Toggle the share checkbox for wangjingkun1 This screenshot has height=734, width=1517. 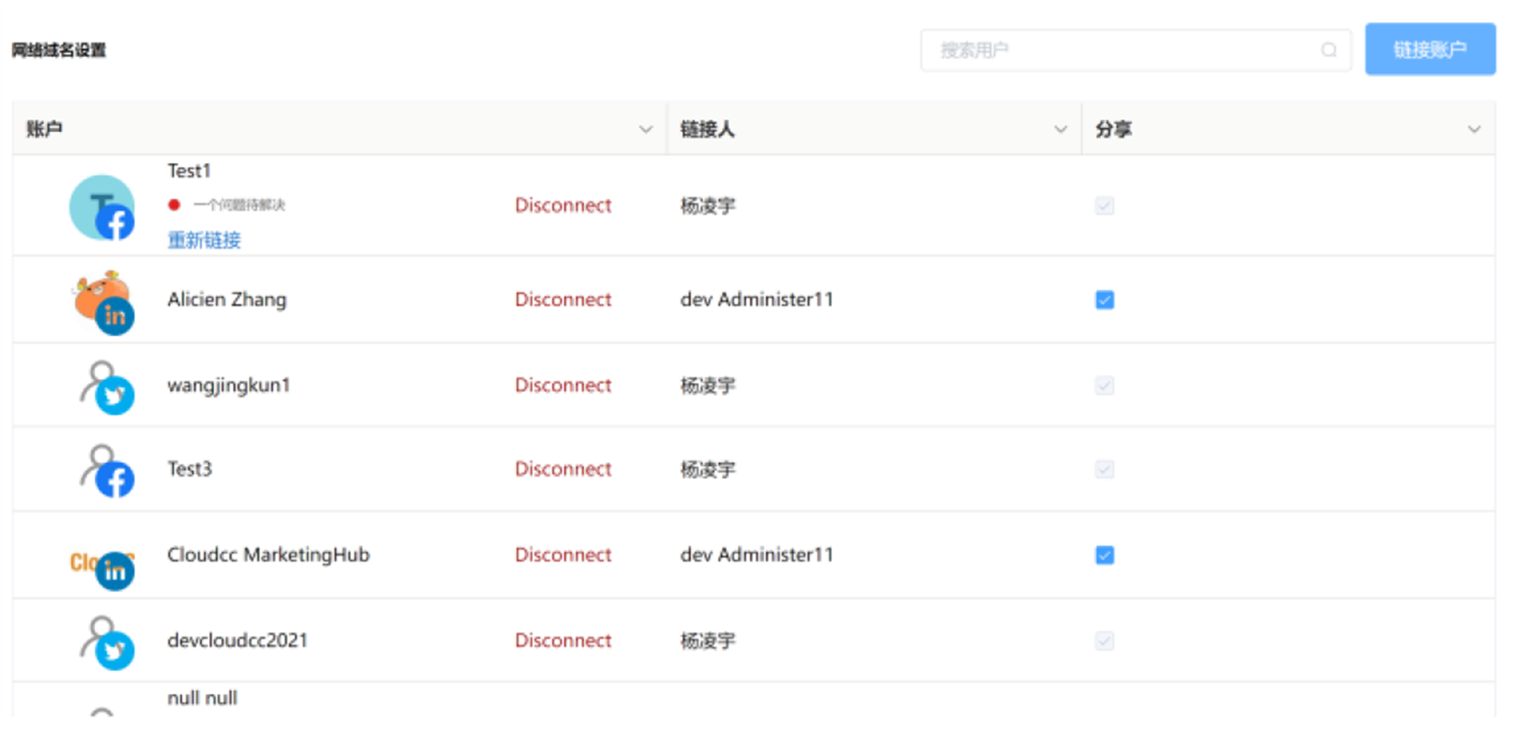[x=1104, y=386]
